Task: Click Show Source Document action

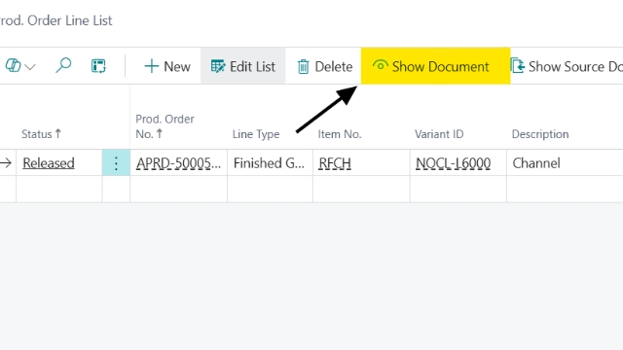Action: pyautogui.click(x=568, y=66)
